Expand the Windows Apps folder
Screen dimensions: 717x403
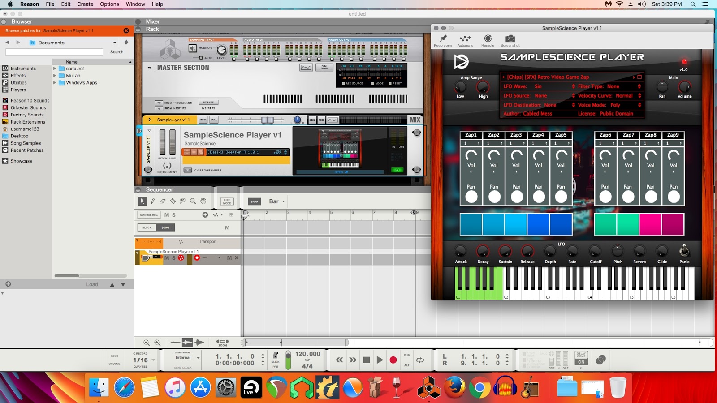coord(55,83)
